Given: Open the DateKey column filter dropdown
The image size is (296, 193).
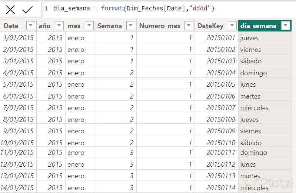Looking at the screenshot, I should [x=232, y=26].
